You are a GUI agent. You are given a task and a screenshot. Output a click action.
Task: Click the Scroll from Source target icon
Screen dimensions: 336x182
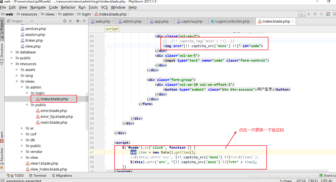tap(65, 21)
